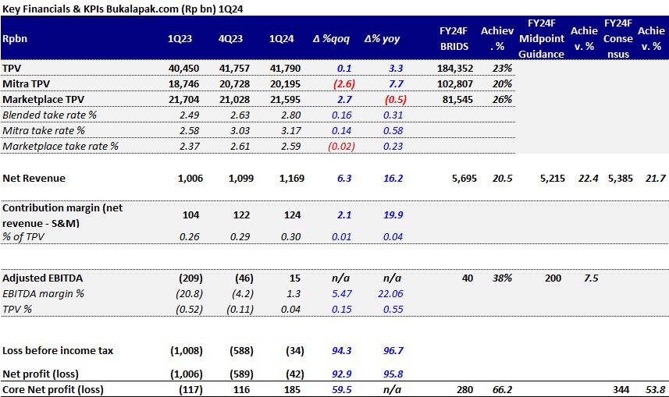This screenshot has width=669, height=397.
Task: Click the 'Net Revenue' row label
Action: 34,179
